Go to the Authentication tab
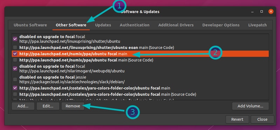 135,25
